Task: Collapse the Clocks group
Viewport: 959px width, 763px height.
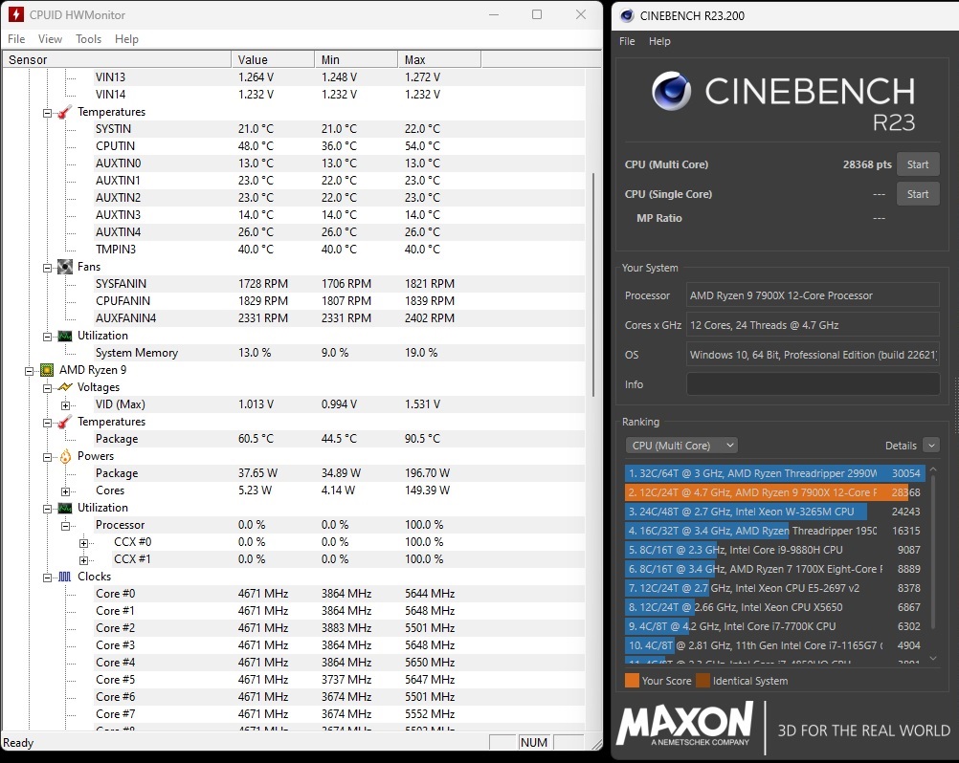Action: click(47, 578)
